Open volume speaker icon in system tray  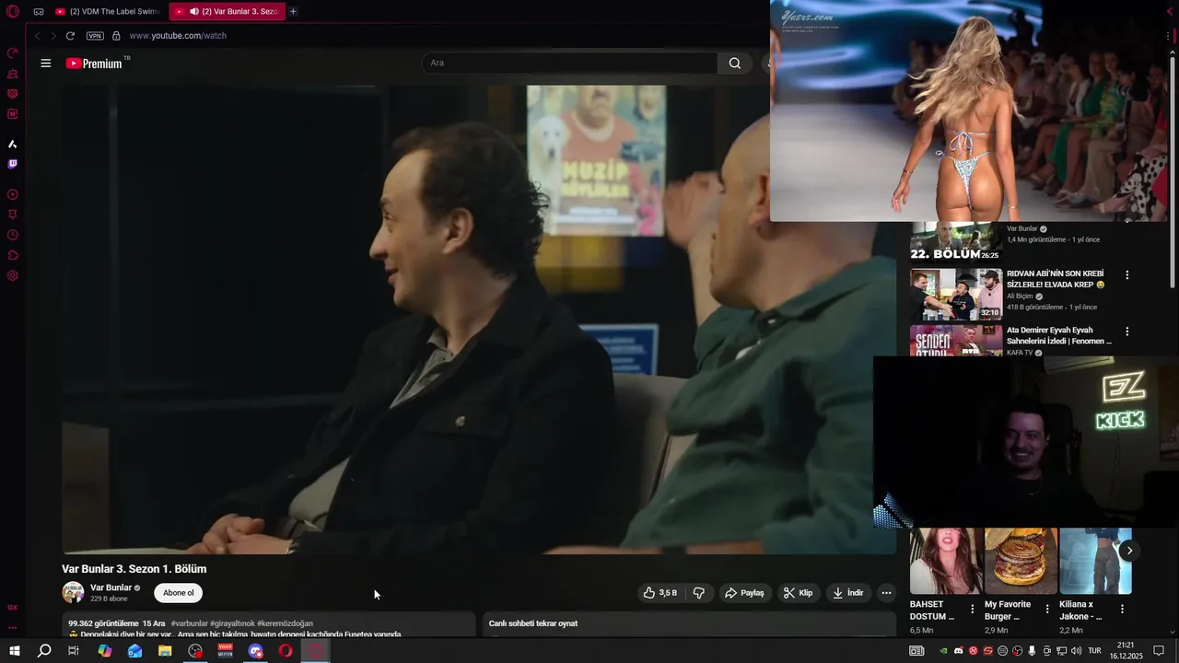tap(1076, 651)
